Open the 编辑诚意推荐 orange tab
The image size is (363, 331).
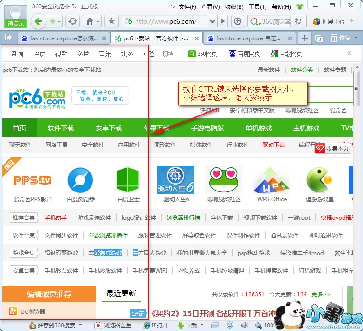tap(49, 294)
